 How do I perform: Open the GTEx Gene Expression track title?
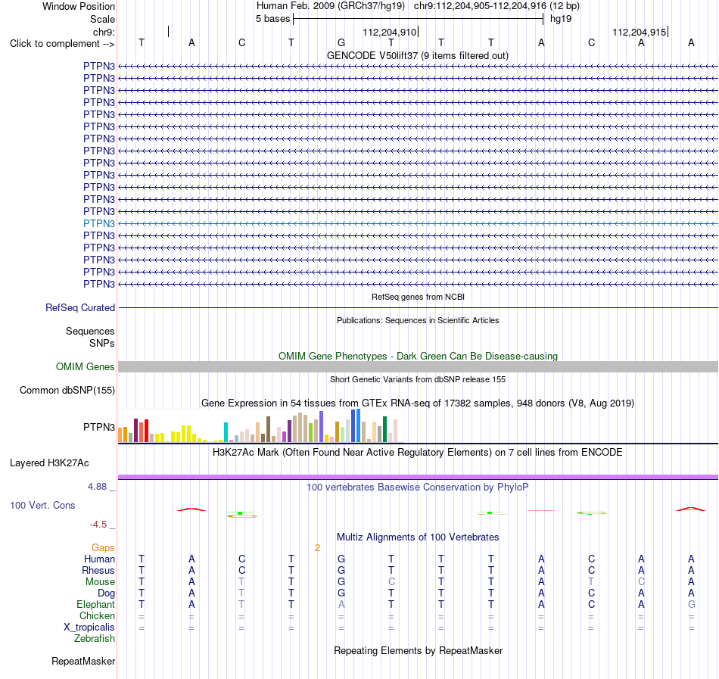coord(418,403)
